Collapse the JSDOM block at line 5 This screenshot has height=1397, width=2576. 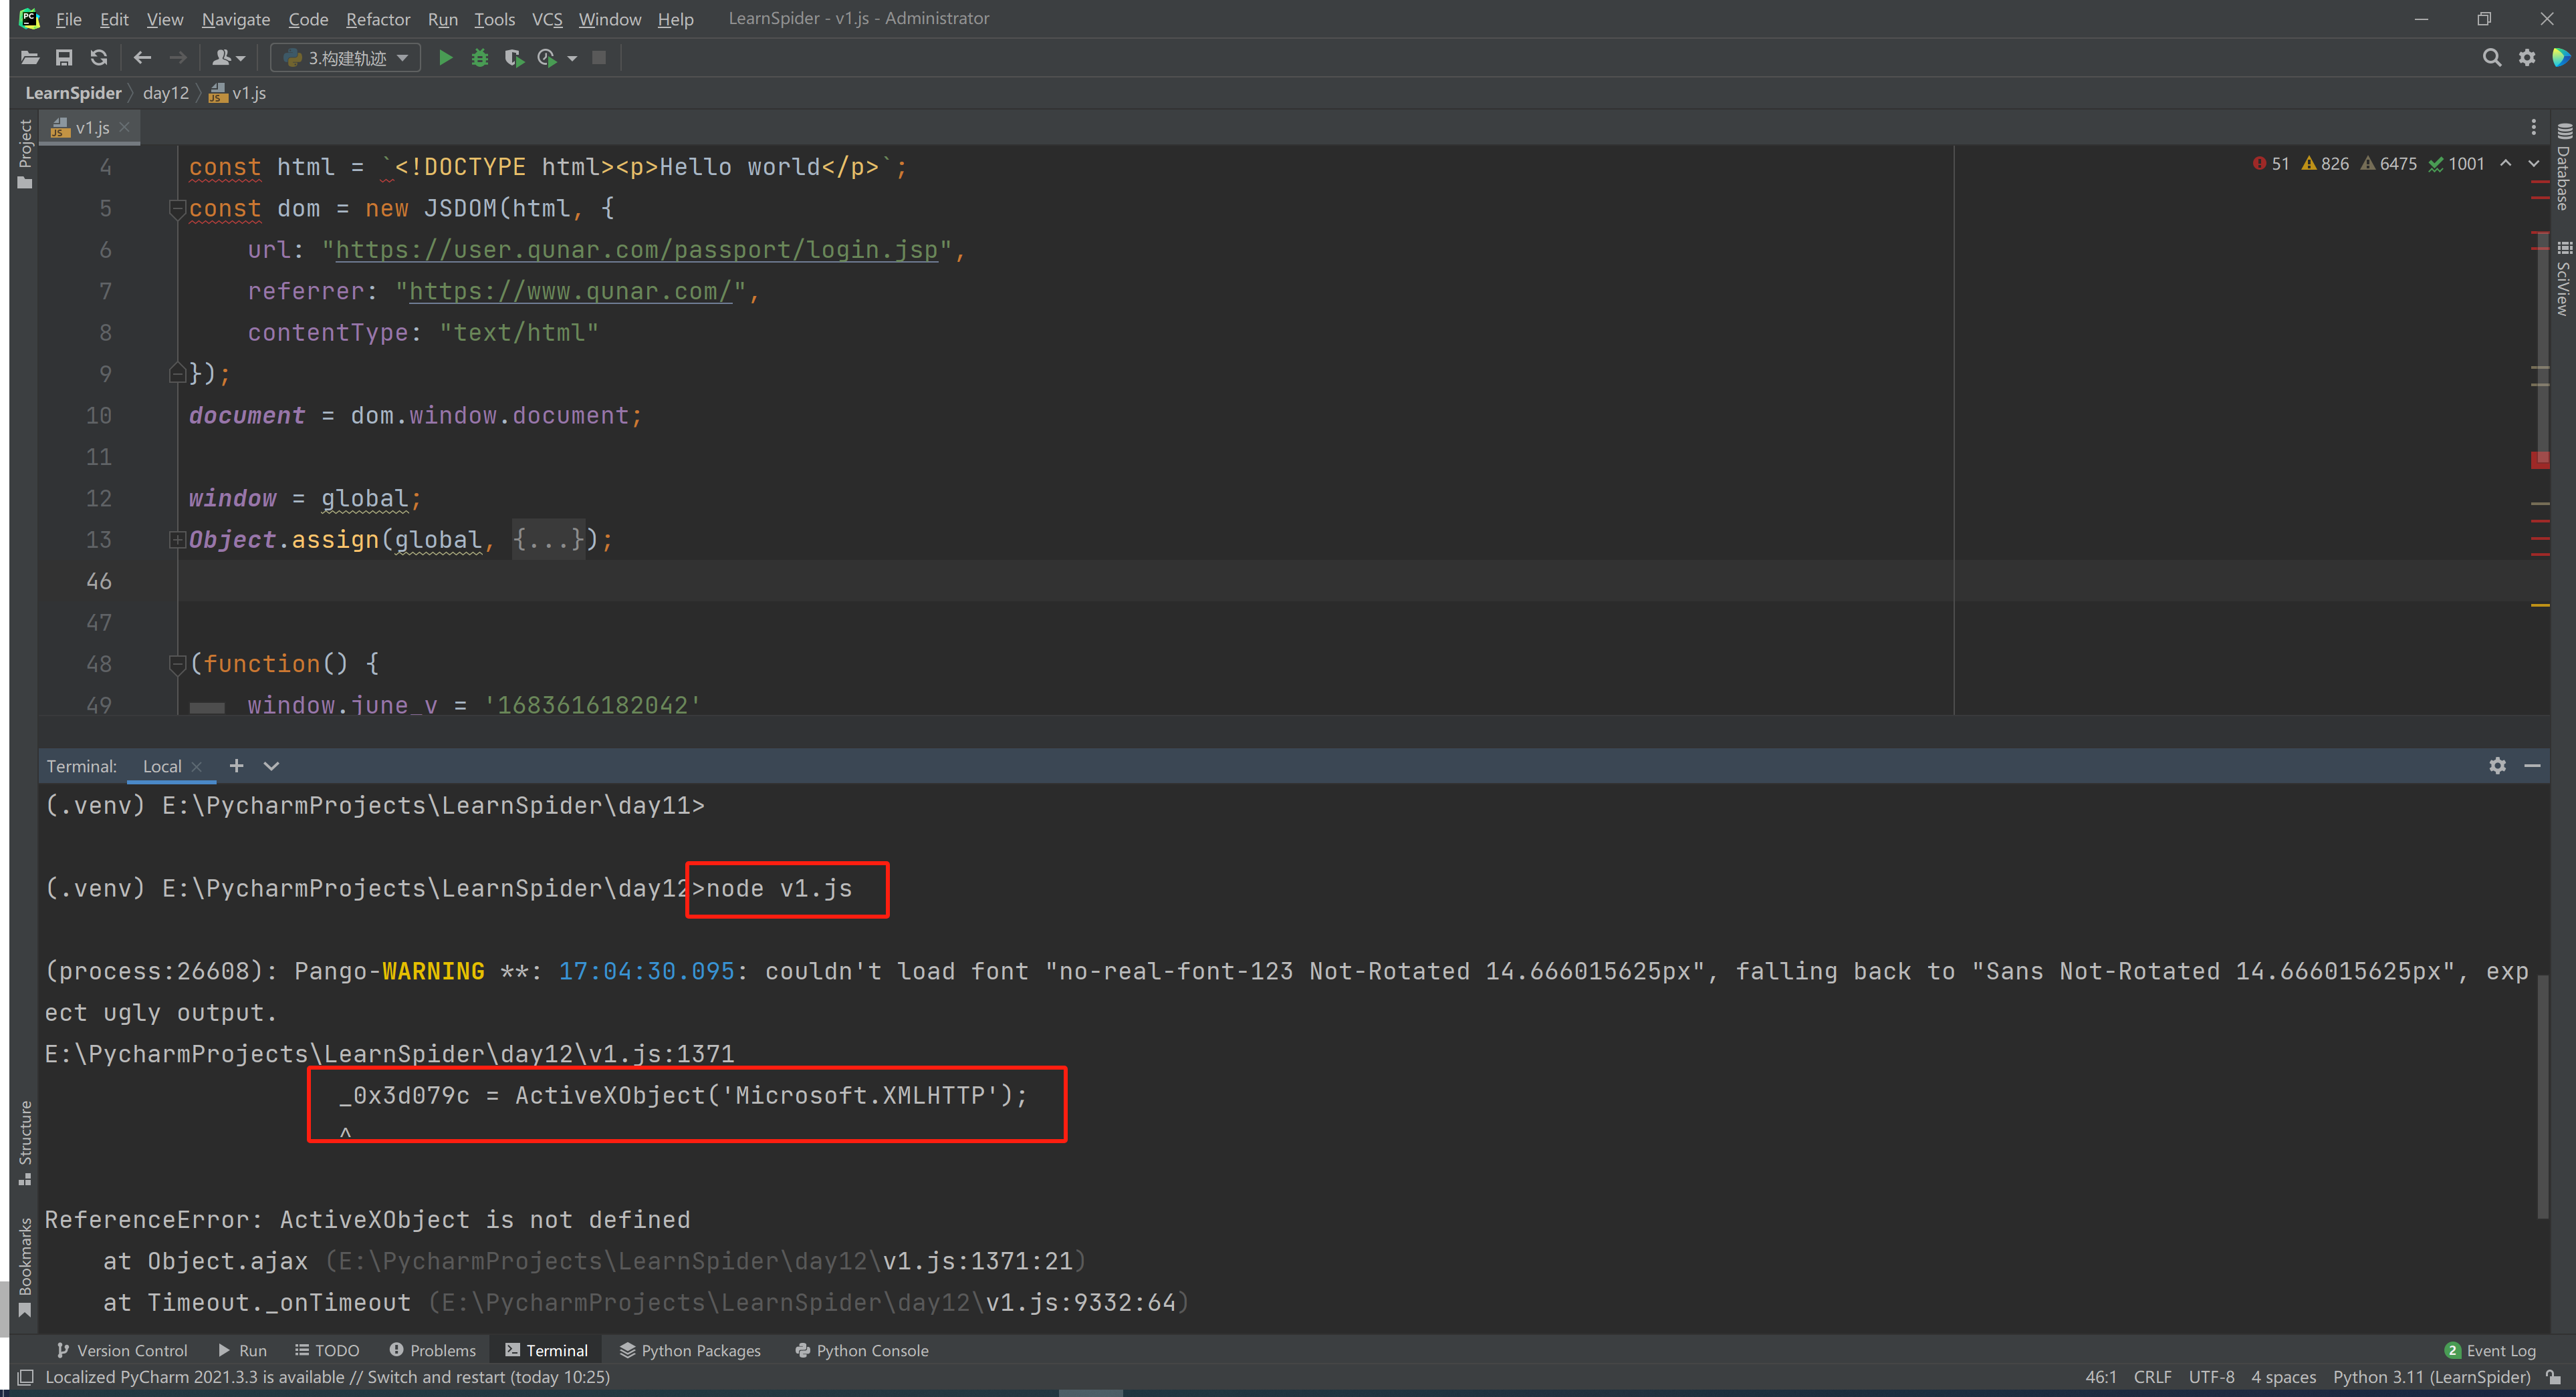(x=177, y=209)
